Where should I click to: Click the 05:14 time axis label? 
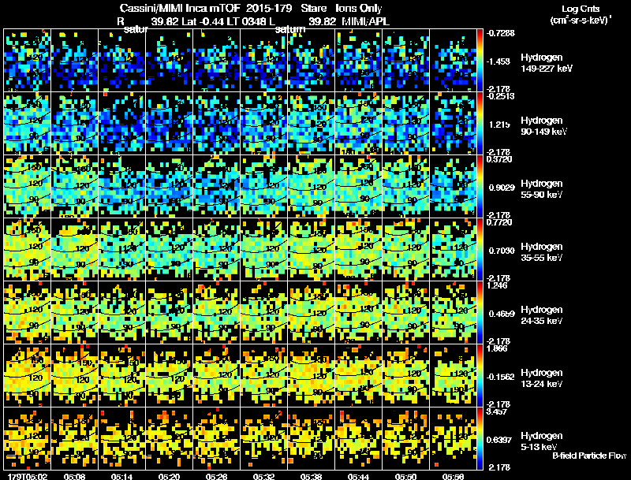[121, 476]
